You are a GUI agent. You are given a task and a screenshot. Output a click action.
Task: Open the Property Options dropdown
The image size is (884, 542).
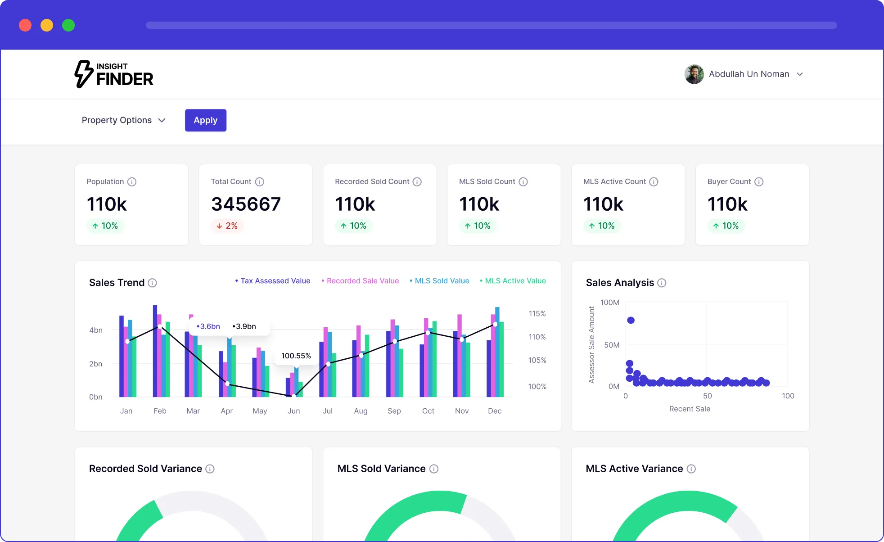[x=123, y=120]
